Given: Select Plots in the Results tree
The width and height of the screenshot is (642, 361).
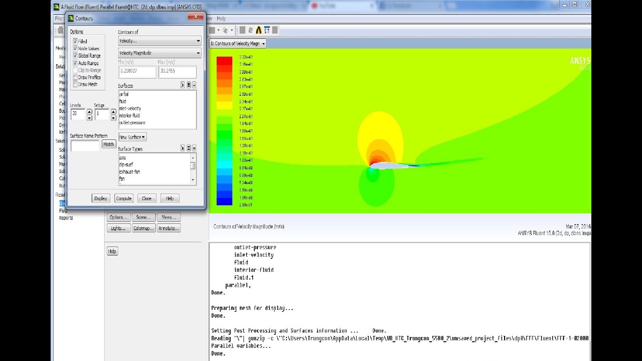Looking at the screenshot, I should tap(63, 211).
